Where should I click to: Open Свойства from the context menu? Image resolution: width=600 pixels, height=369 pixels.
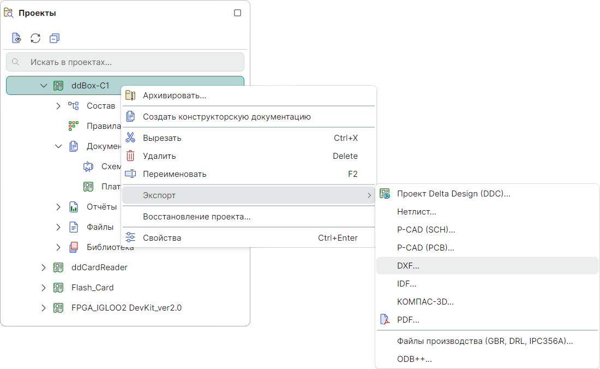[x=249, y=238]
